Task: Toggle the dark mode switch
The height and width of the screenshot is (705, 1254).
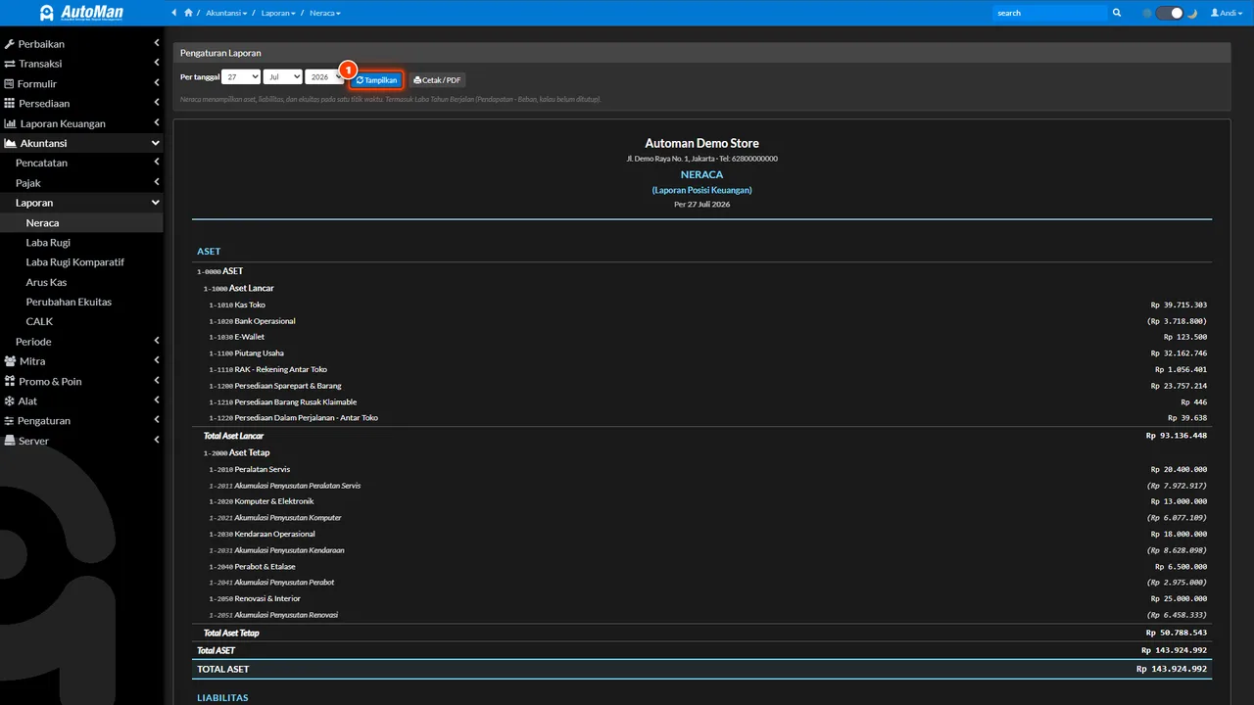Action: coord(1170,13)
